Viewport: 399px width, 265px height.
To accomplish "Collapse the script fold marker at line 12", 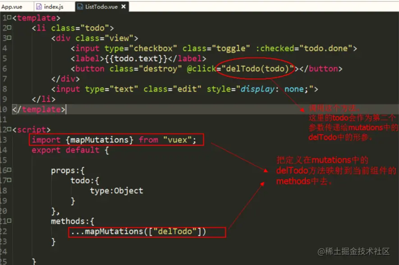I will (x=9, y=129).
